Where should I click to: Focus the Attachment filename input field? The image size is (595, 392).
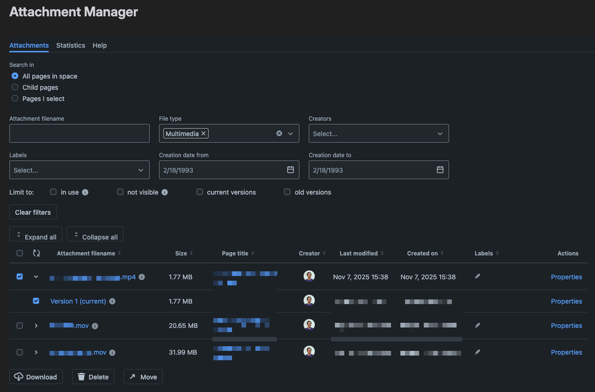79,133
